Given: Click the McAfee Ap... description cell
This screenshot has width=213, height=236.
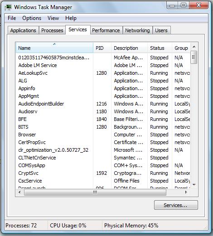Looking at the screenshot, I should coord(128,58).
